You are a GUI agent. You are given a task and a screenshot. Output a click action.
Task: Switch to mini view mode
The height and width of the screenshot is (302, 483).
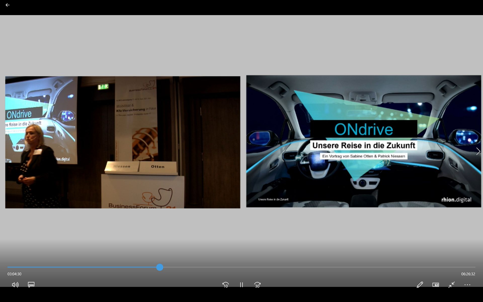click(x=435, y=285)
